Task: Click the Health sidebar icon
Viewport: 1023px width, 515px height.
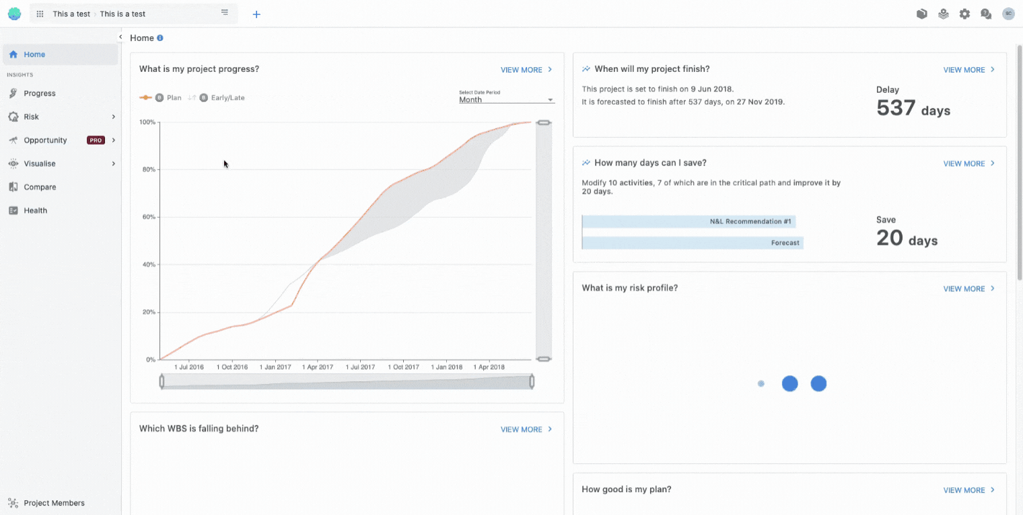Action: pos(13,211)
